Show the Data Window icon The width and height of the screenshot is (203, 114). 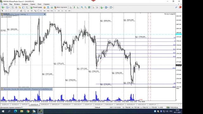(x=16, y=7)
